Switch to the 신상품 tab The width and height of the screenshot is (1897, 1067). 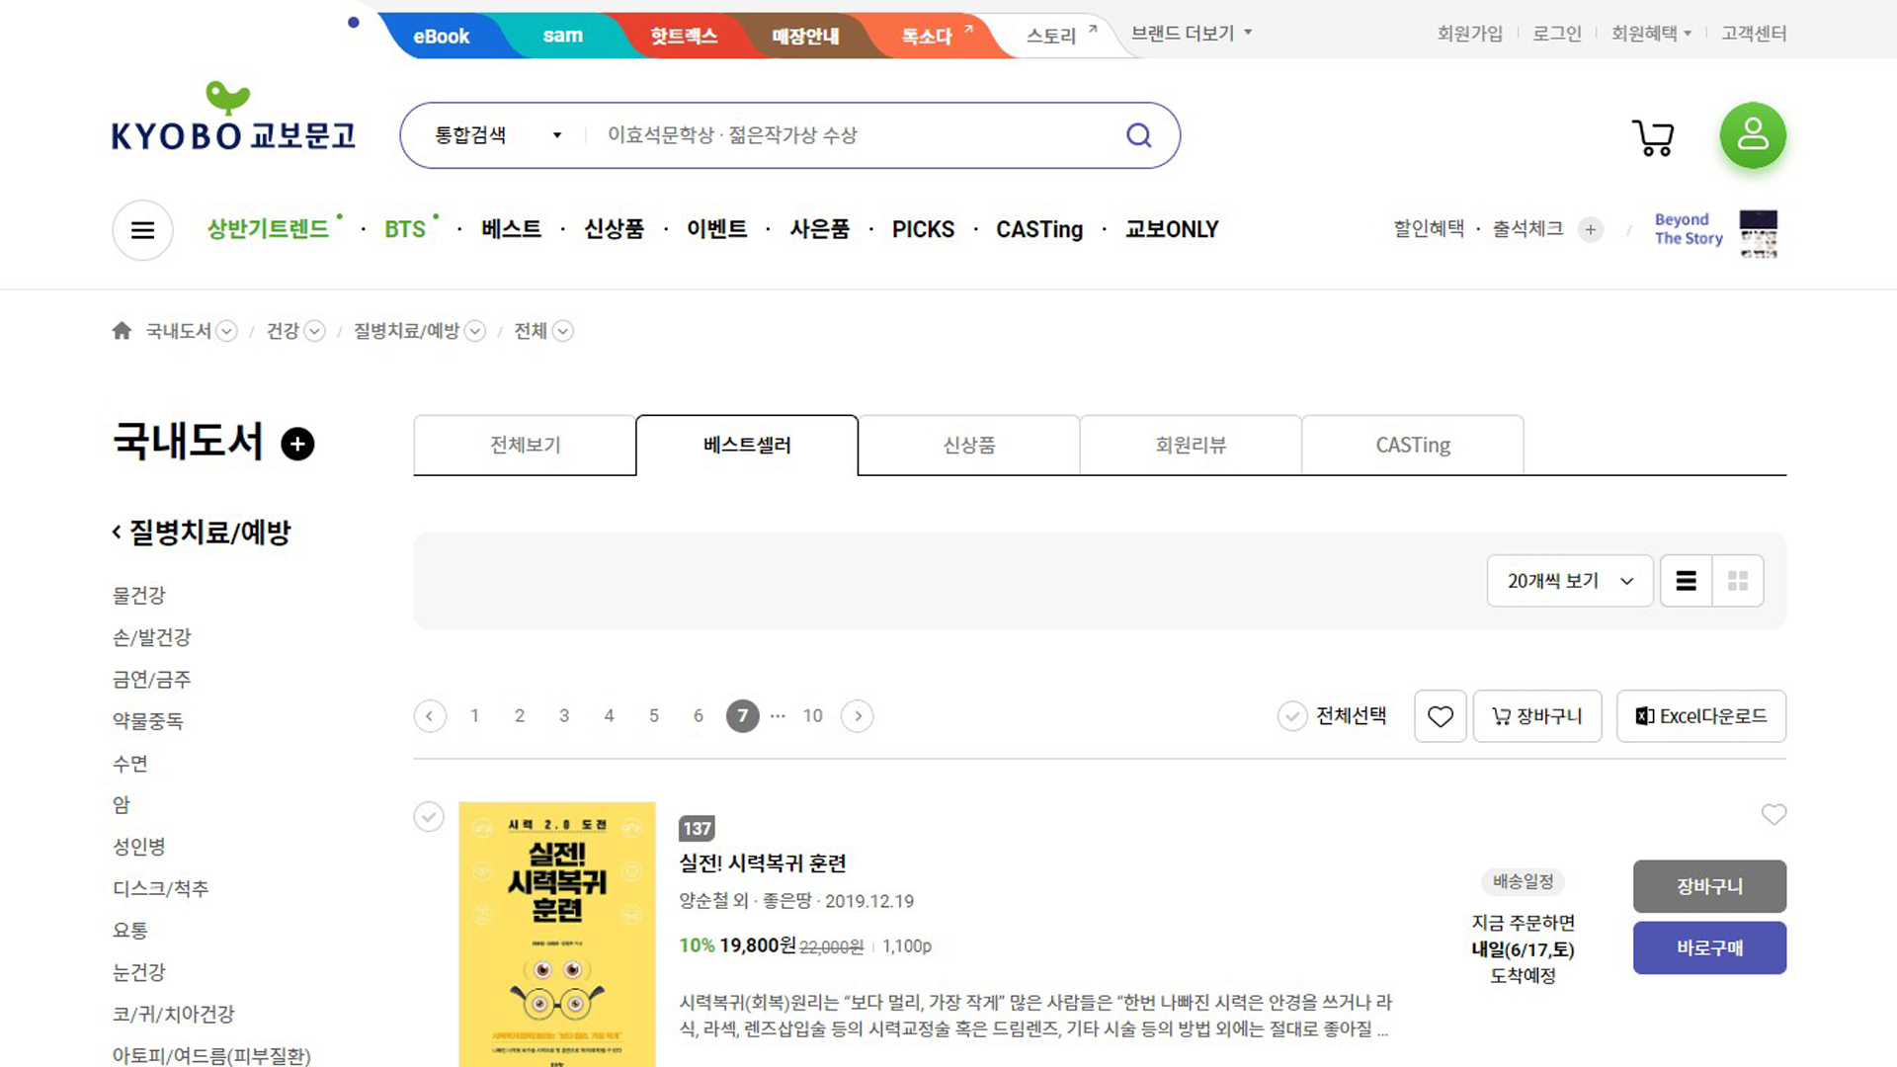(968, 446)
